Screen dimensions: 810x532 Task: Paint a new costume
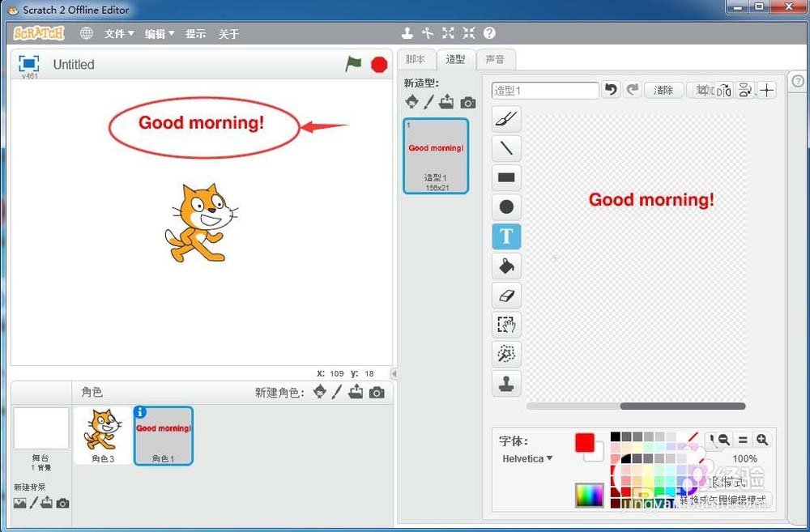coord(428,102)
